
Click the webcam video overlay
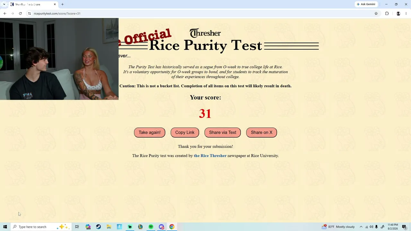point(59,59)
